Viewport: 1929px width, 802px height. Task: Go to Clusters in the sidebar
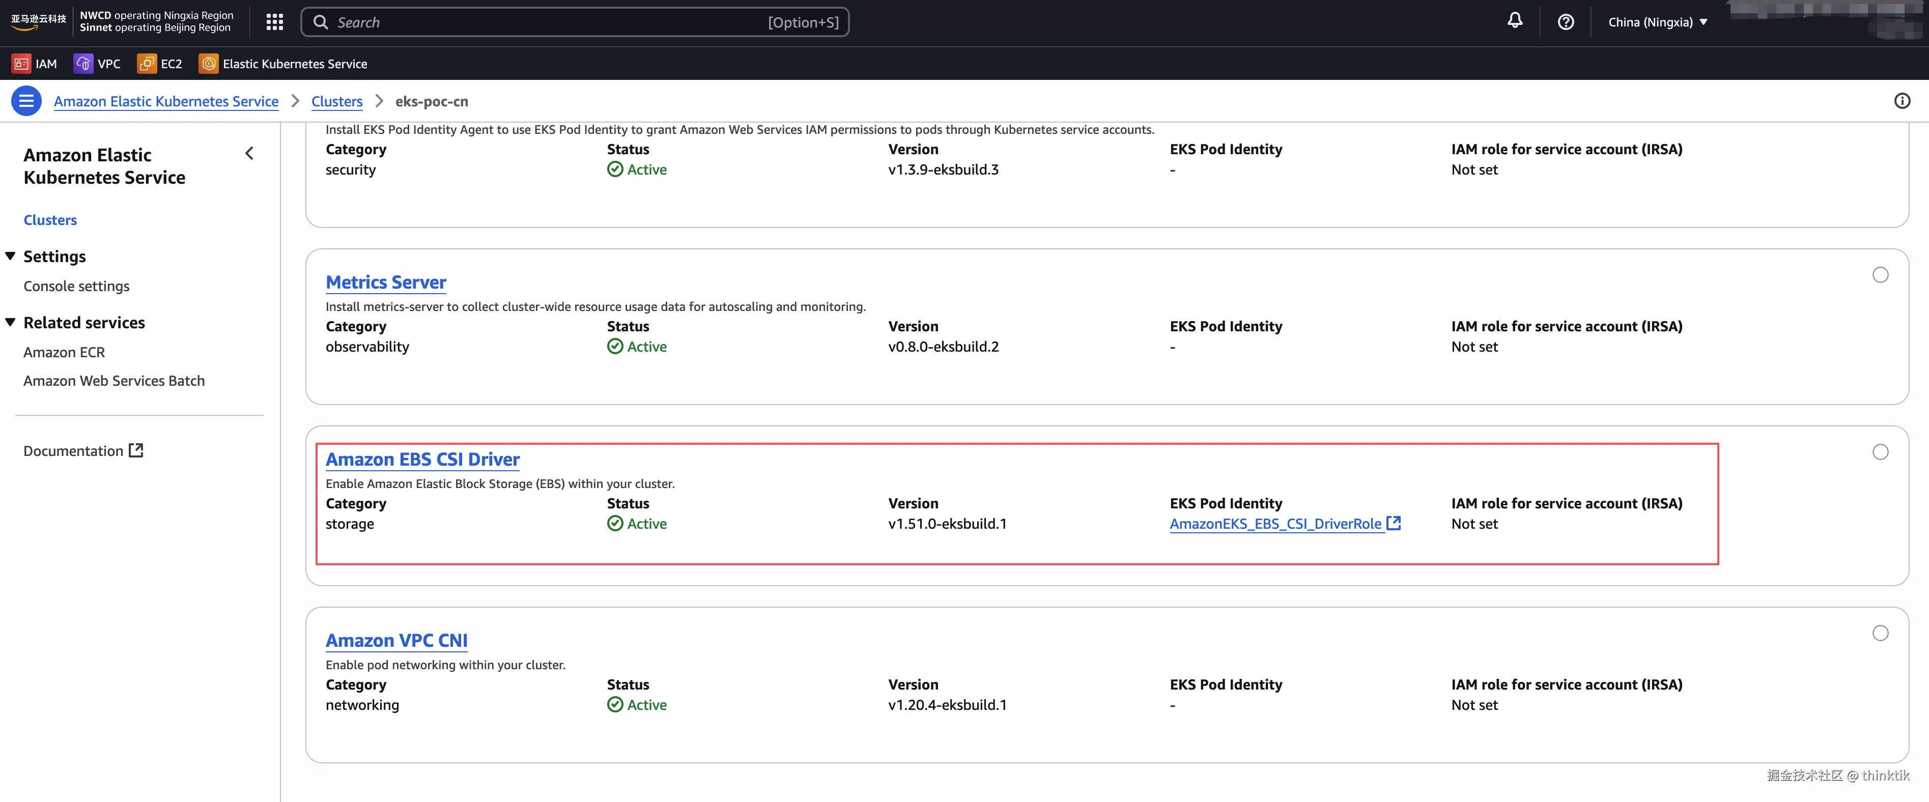click(x=50, y=219)
